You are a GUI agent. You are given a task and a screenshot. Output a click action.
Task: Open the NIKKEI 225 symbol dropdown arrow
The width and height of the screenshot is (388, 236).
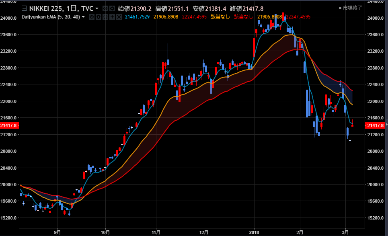click(97, 9)
